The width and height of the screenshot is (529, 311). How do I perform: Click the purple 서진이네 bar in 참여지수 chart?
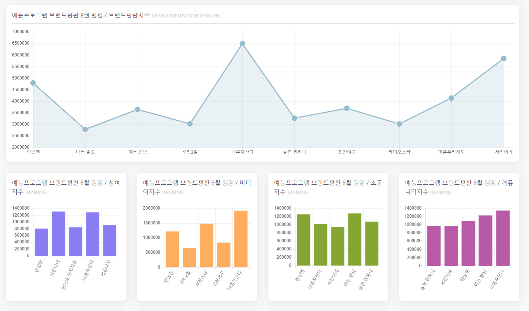(59, 234)
